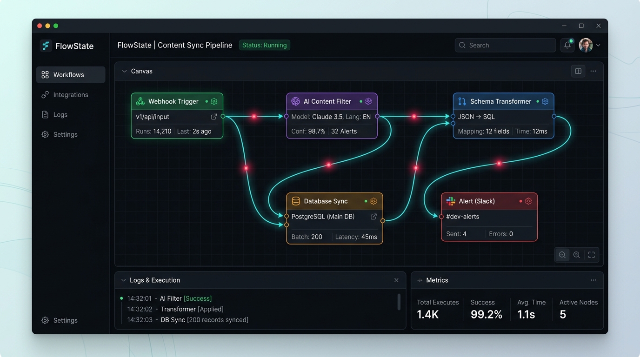Collapse the Canvas panel

(124, 71)
